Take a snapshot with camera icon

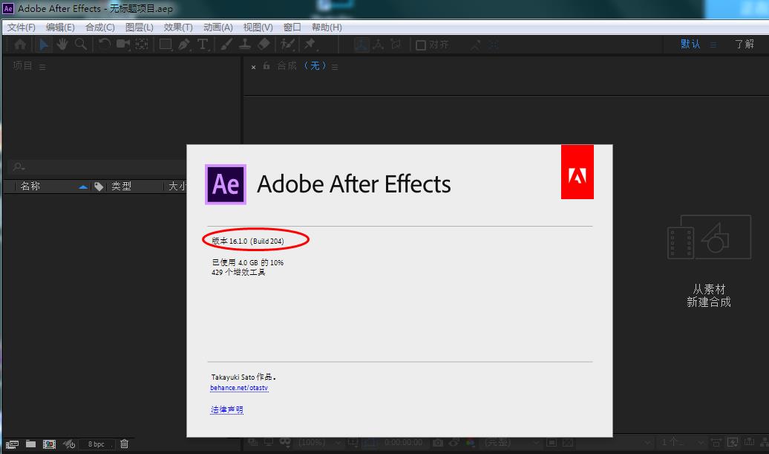click(x=438, y=443)
